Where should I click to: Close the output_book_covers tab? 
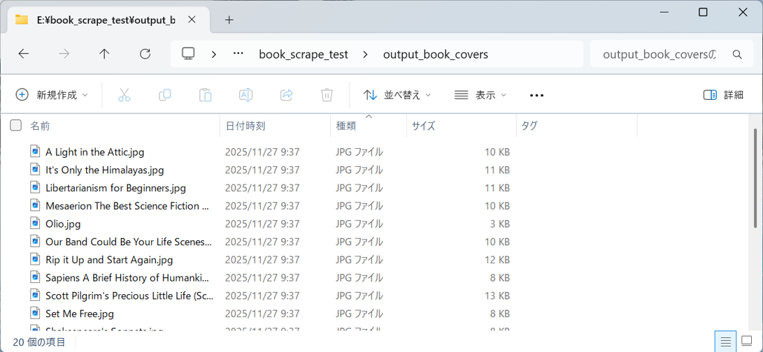tap(192, 20)
